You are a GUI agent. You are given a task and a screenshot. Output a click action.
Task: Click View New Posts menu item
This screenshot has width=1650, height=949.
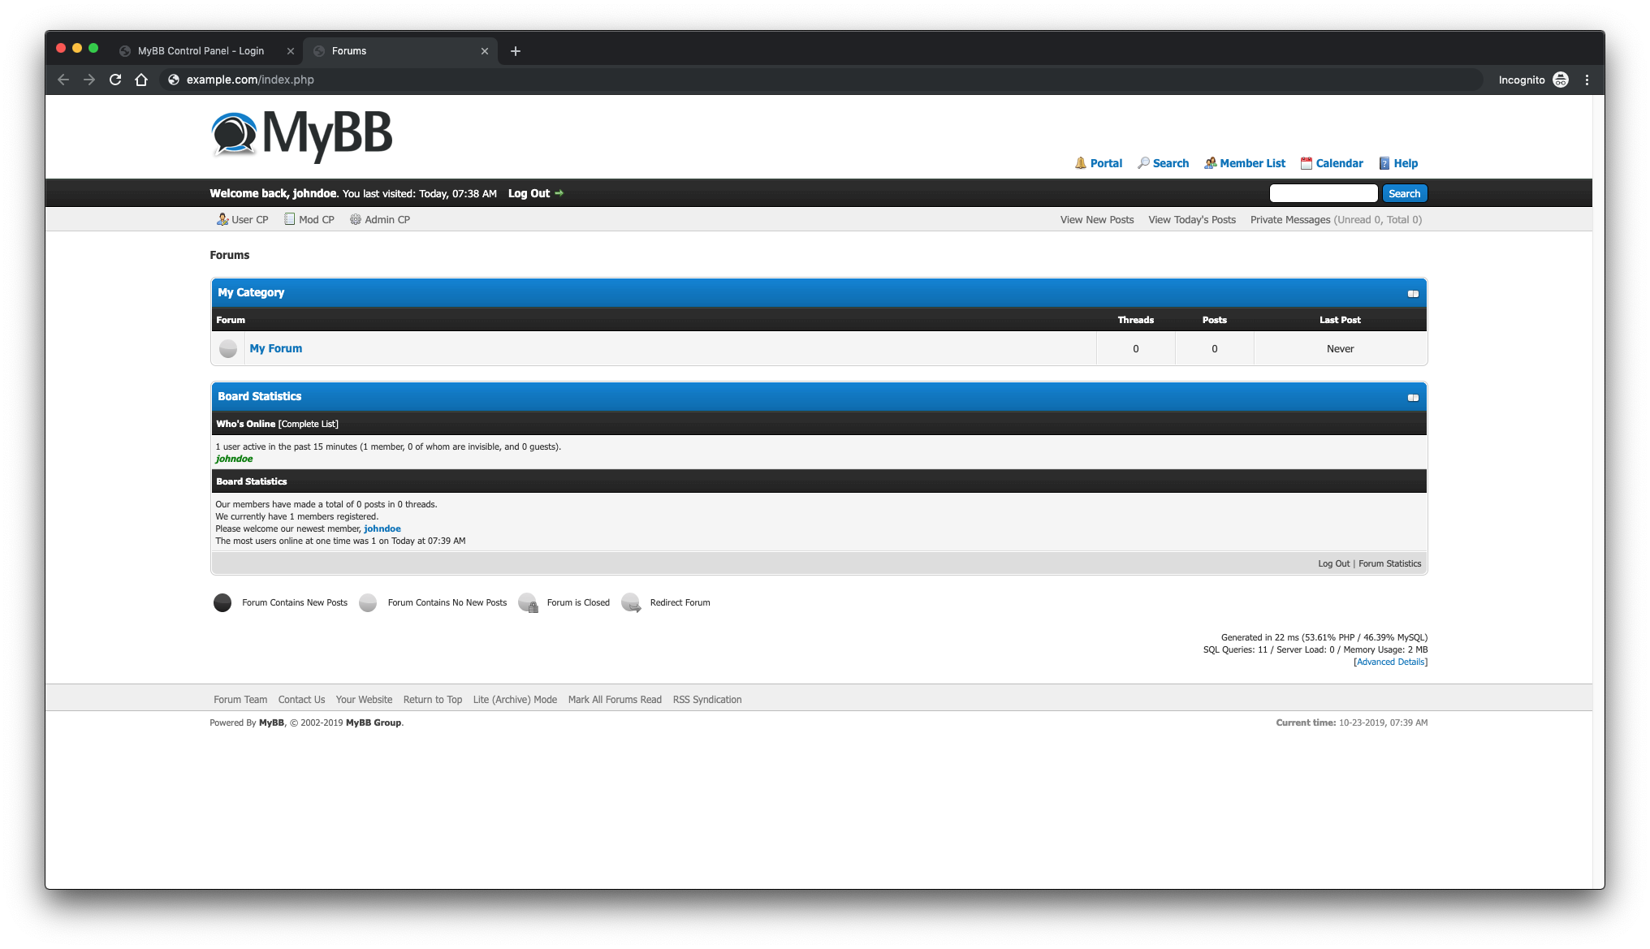pyautogui.click(x=1096, y=218)
